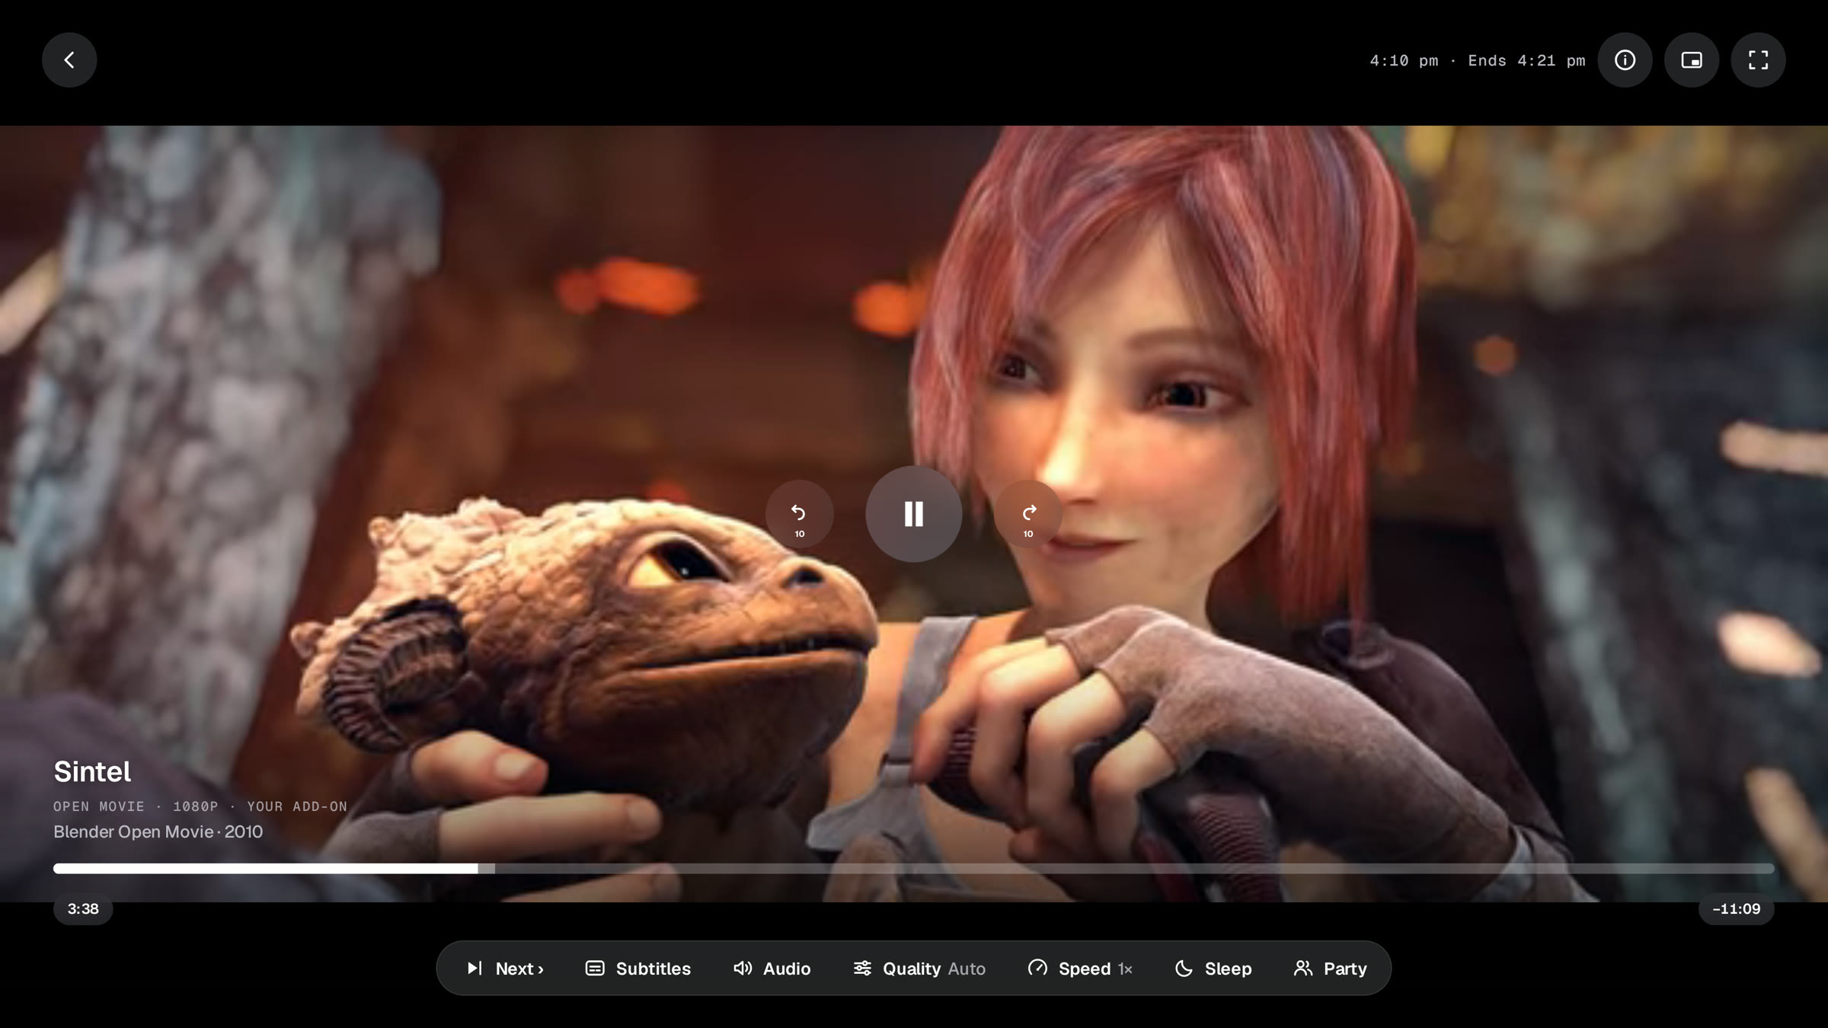Click the 4:10 pm · Ends 4:21 pm text
This screenshot has height=1028, width=1828.
pos(1477,61)
